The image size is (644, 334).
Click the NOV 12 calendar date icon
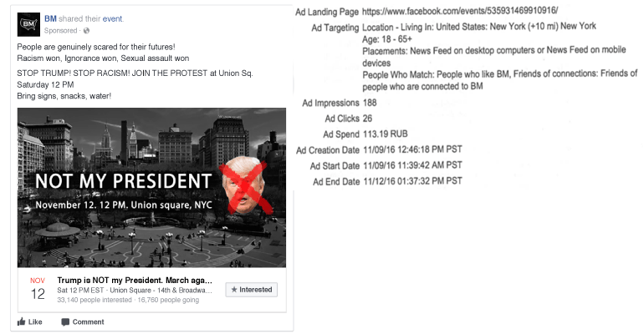[x=37, y=291]
